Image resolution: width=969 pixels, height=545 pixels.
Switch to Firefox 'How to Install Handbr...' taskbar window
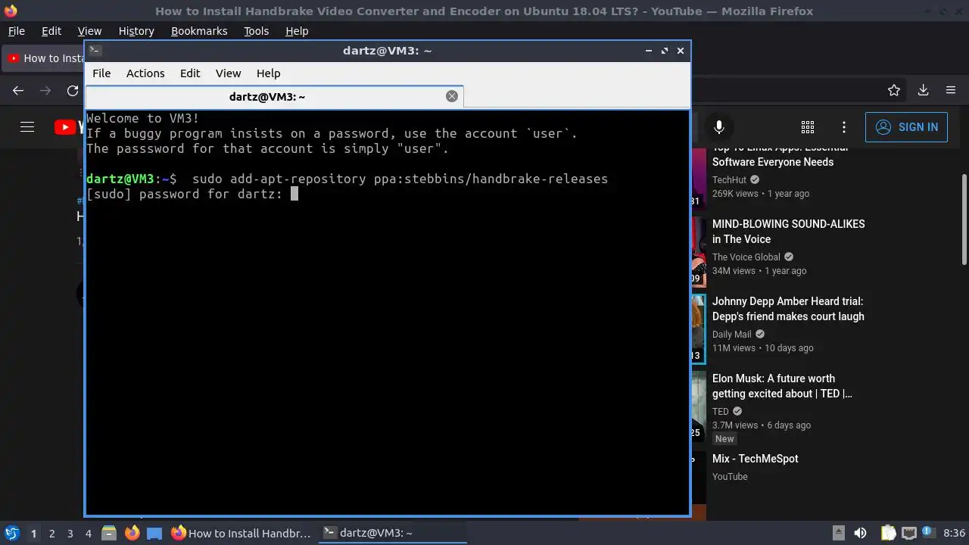tap(241, 533)
